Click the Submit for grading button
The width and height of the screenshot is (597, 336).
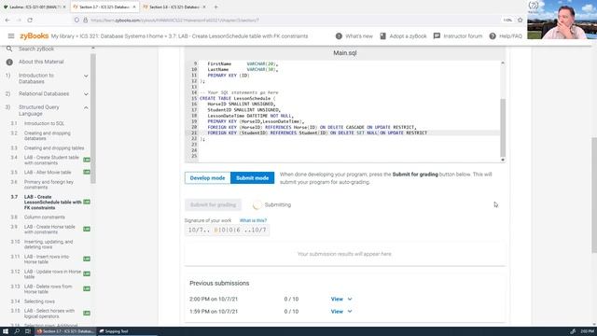click(x=213, y=205)
